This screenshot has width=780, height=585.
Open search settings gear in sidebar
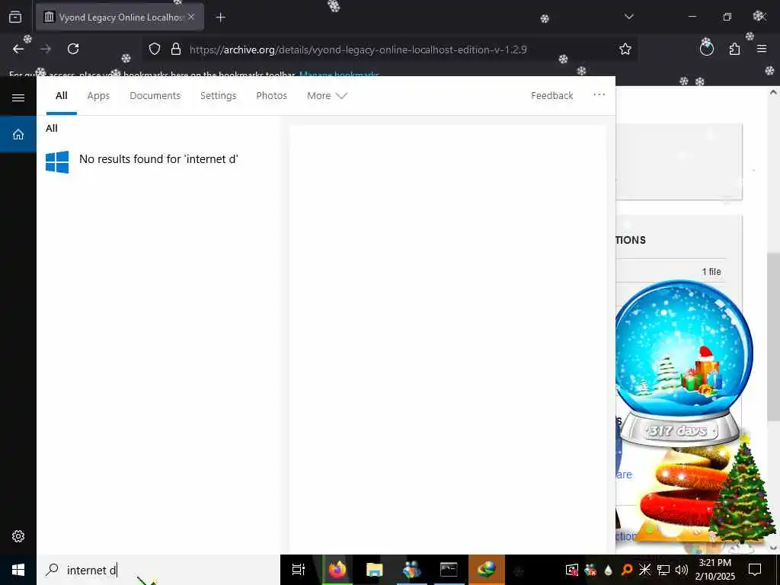[x=18, y=535]
